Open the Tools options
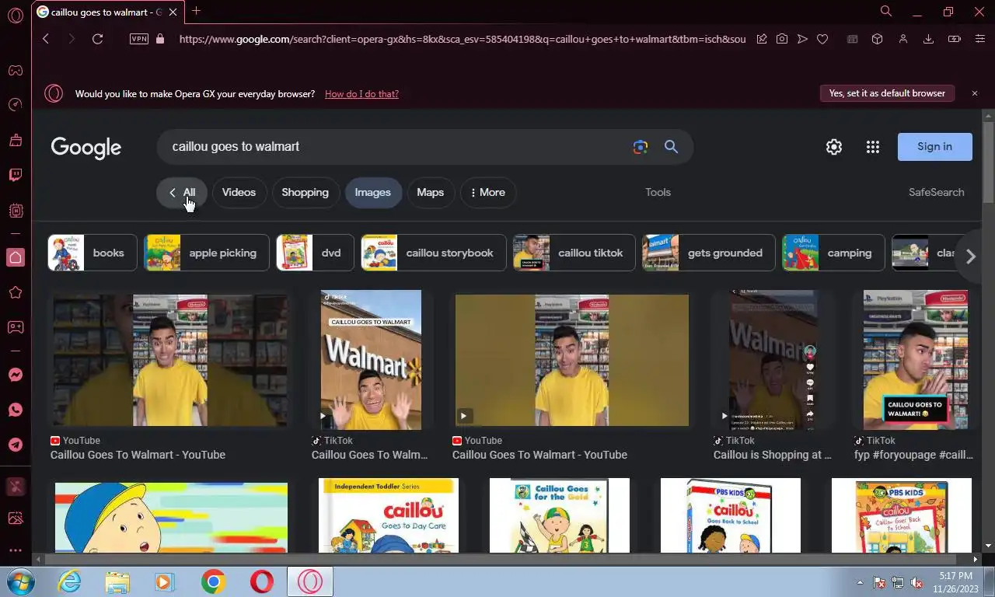Screen dimensions: 995x597 point(658,193)
